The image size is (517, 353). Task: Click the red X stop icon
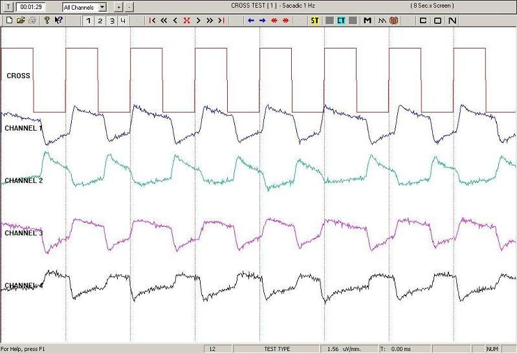click(186, 21)
